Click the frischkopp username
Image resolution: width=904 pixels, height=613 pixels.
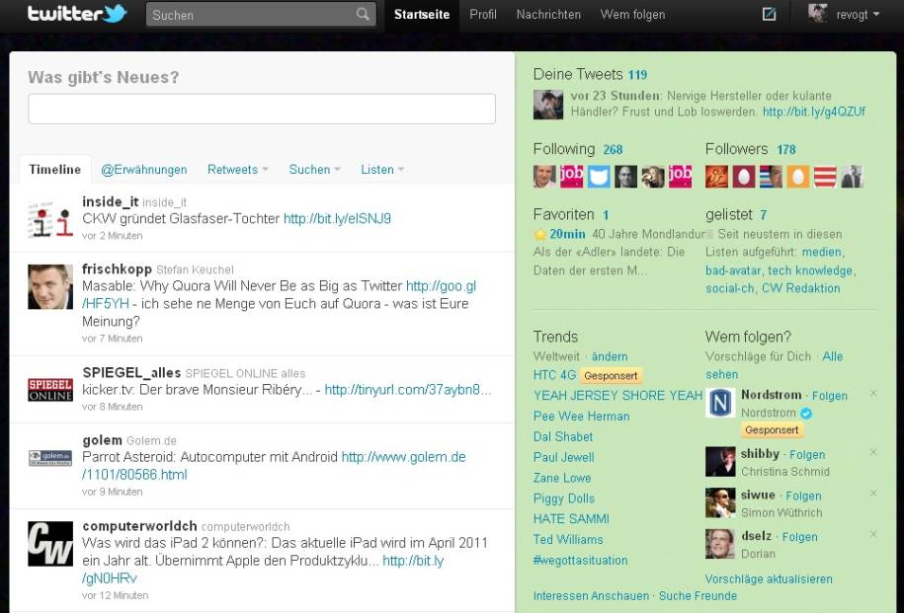pyautogui.click(x=117, y=269)
